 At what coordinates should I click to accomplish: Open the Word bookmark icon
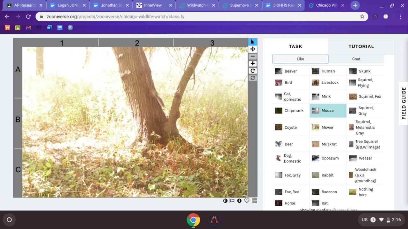tap(49, 28)
